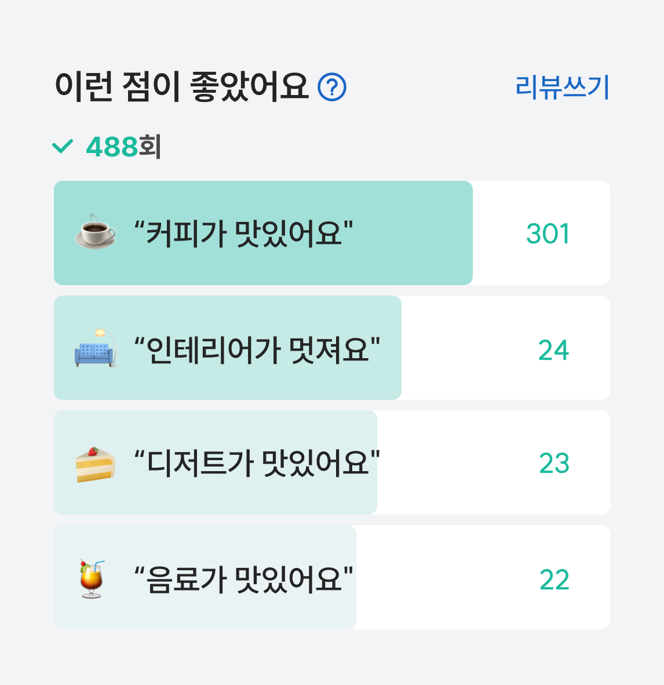664x685 pixels.
Task: Click the 488회 total count
Action: 123,147
